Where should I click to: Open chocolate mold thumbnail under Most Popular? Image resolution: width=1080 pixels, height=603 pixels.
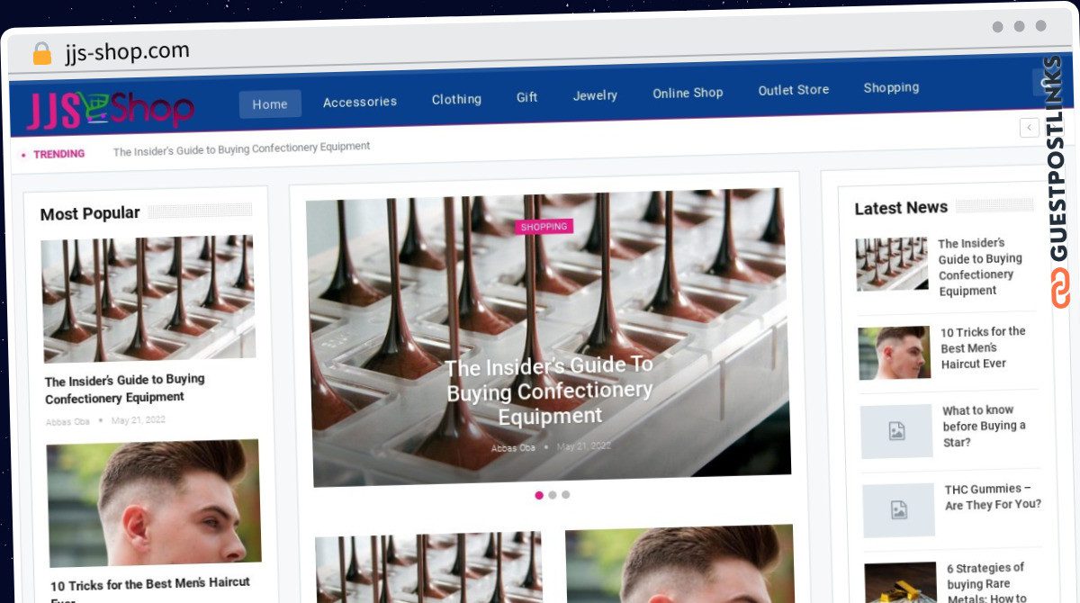point(148,299)
